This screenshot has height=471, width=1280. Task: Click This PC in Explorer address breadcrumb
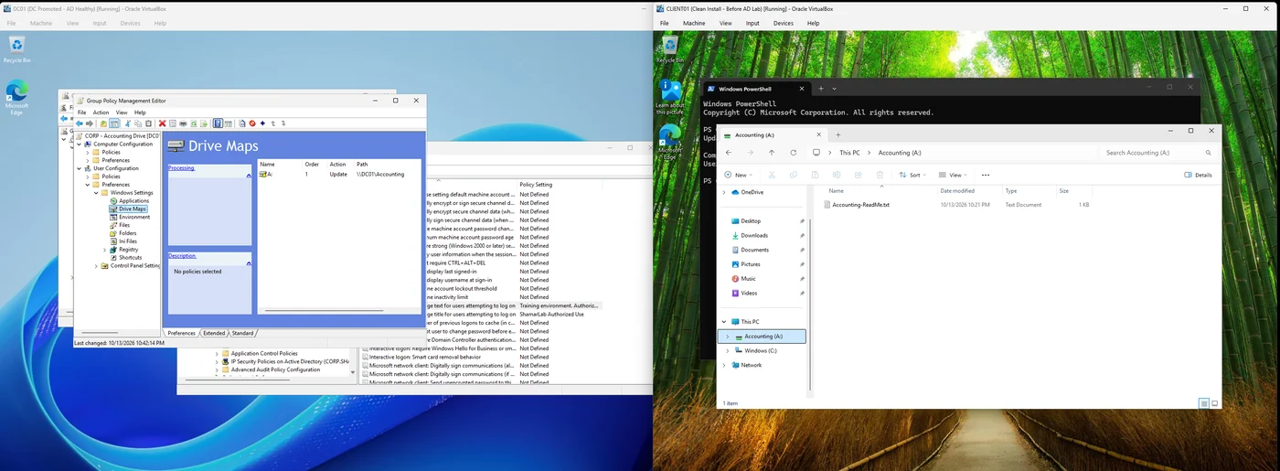[849, 153]
